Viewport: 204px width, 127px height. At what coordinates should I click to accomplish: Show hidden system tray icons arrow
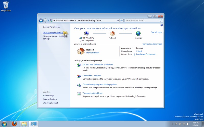coord(173,124)
